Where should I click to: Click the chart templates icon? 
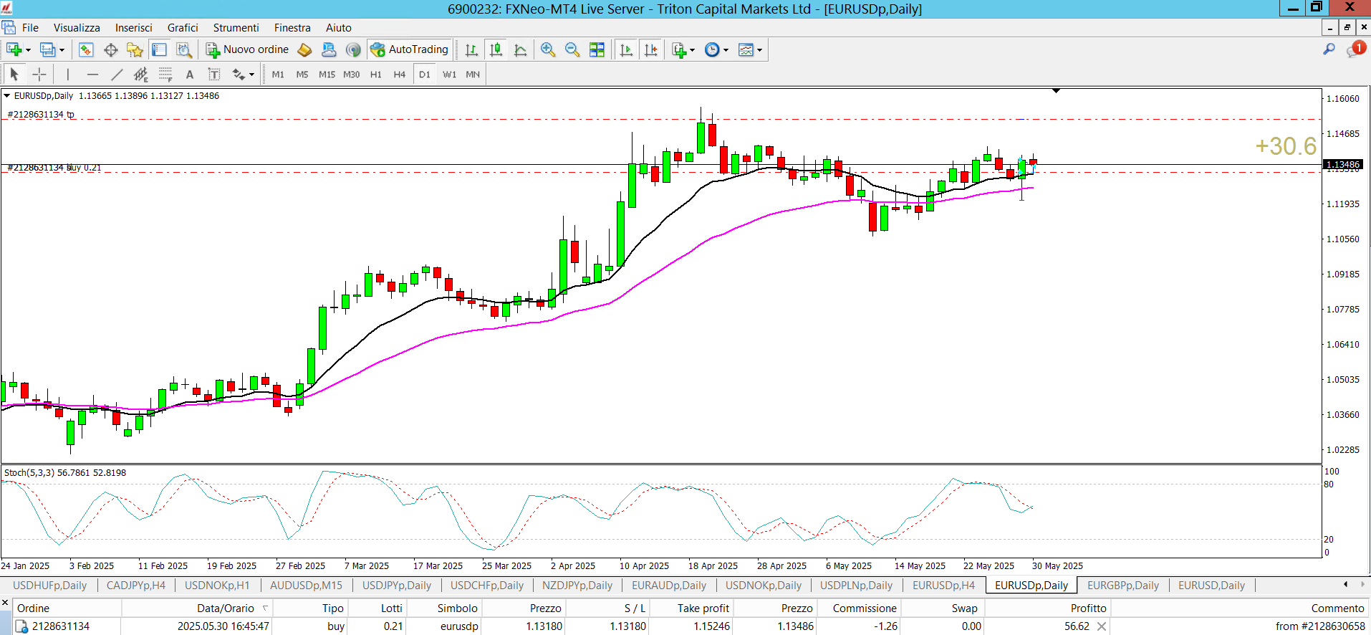click(x=746, y=49)
